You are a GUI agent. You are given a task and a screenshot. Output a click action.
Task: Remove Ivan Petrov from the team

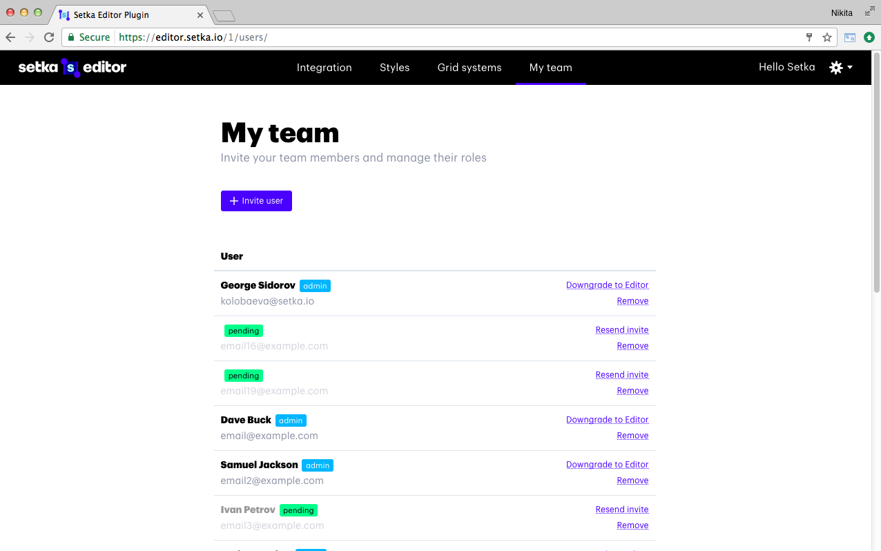pyautogui.click(x=633, y=525)
